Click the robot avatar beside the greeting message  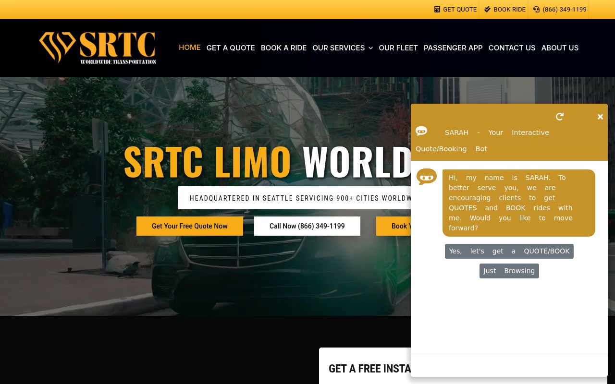point(427,177)
